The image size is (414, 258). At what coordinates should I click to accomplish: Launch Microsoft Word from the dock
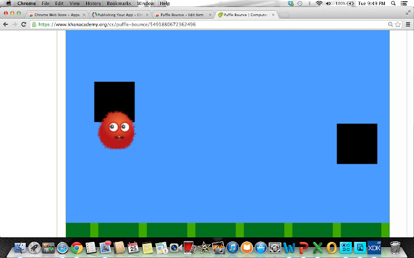point(289,248)
